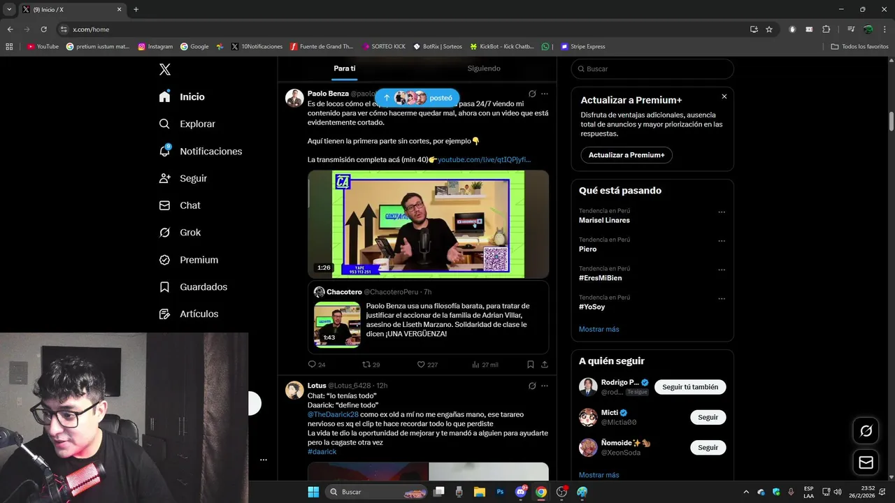Follow Ñomoide with Seguir button
The height and width of the screenshot is (503, 895).
(x=708, y=448)
